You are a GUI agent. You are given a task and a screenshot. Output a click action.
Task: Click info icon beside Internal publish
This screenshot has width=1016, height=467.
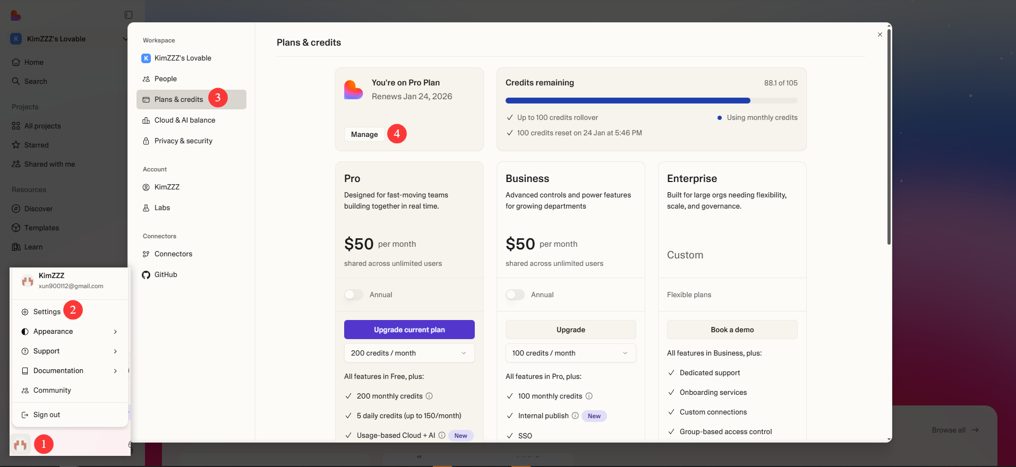pos(575,416)
